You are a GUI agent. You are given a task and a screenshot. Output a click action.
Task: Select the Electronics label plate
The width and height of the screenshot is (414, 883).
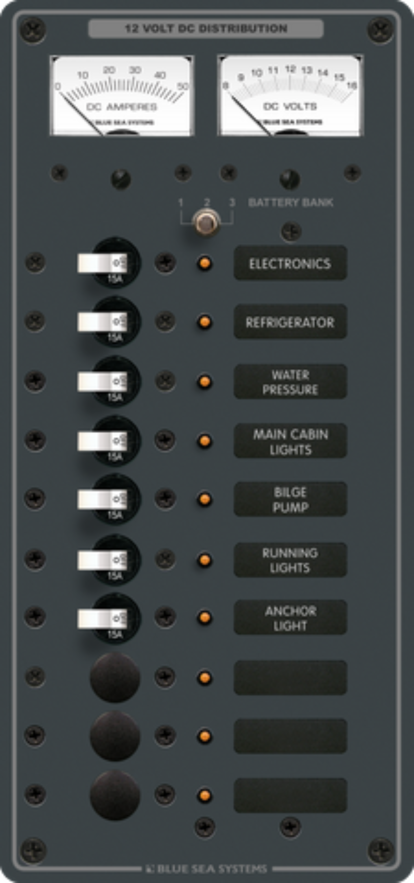tap(290, 263)
